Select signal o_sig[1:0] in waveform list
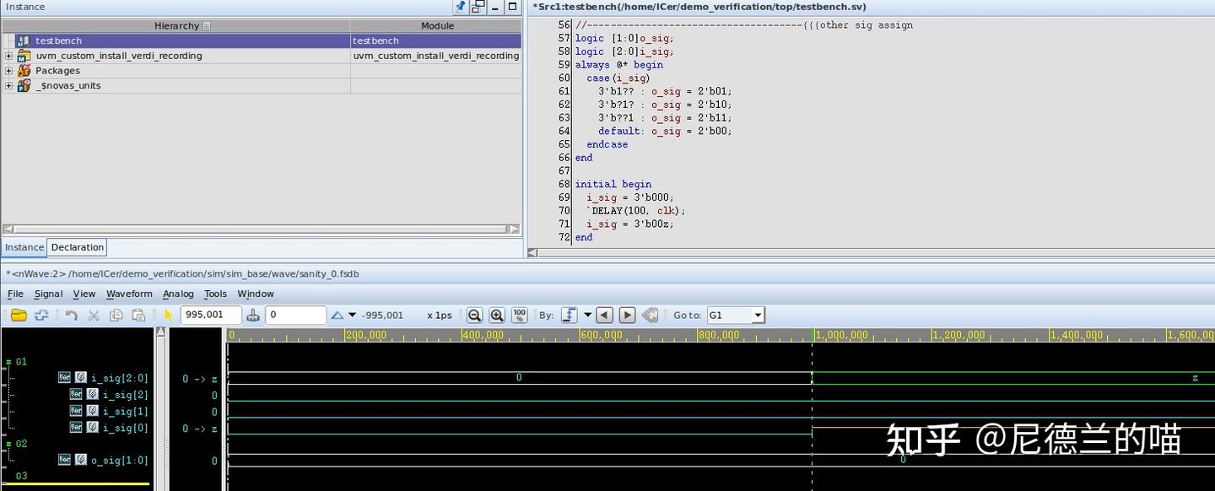1215x491 pixels. [x=119, y=461]
